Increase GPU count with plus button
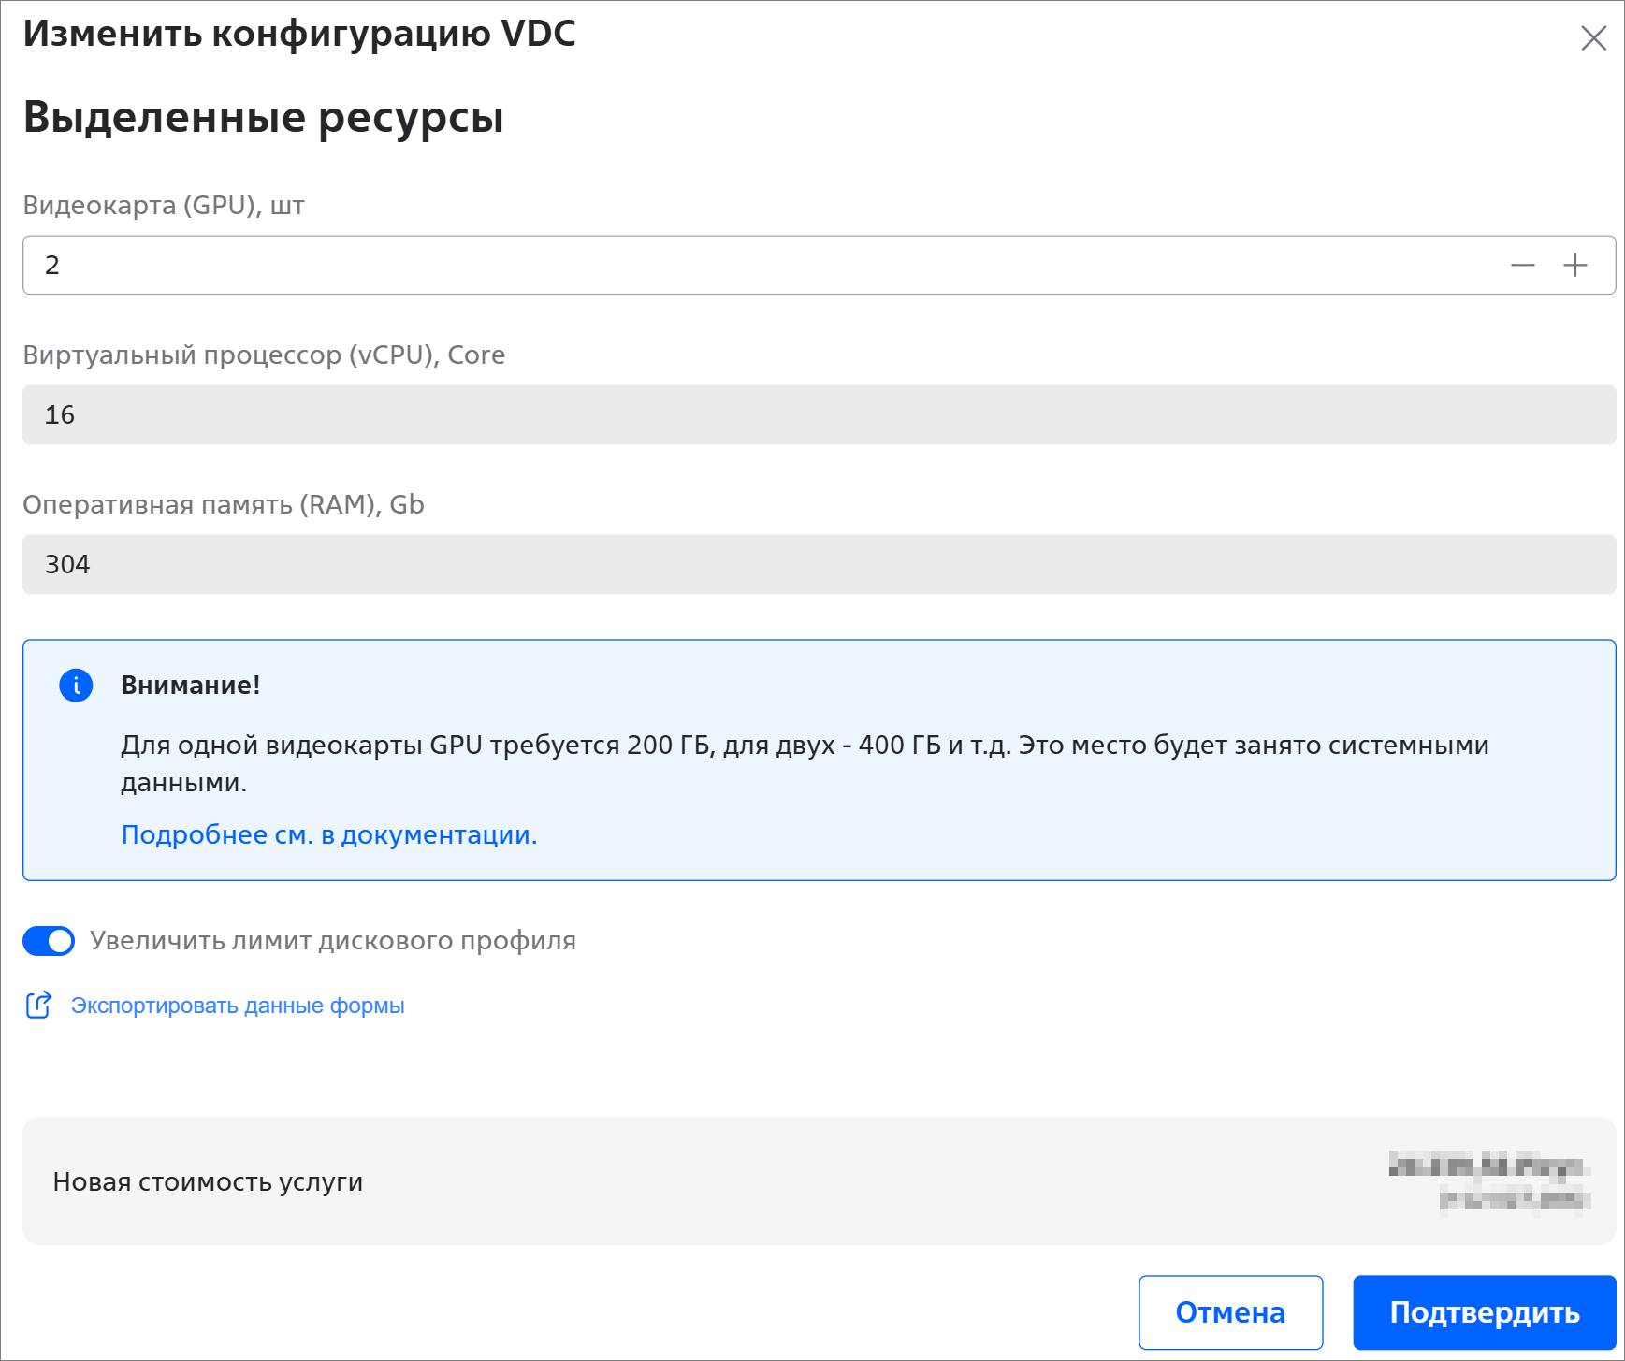Screen dimensions: 1625x1361 [1575, 266]
